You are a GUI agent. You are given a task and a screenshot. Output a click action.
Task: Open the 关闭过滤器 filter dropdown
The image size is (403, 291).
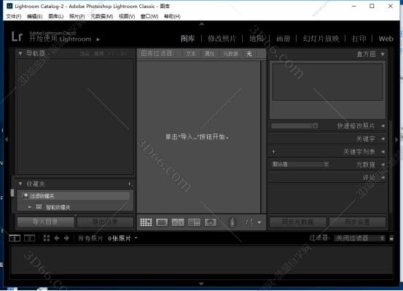(359, 238)
